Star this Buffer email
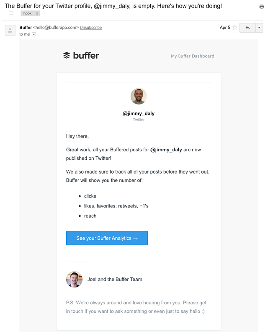Viewport: 268px width, 332px height. pyautogui.click(x=235, y=28)
